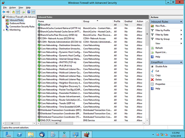Open the Filter by Group submenu arrow
The height and width of the screenshot is (138, 185).
pos(181,39)
